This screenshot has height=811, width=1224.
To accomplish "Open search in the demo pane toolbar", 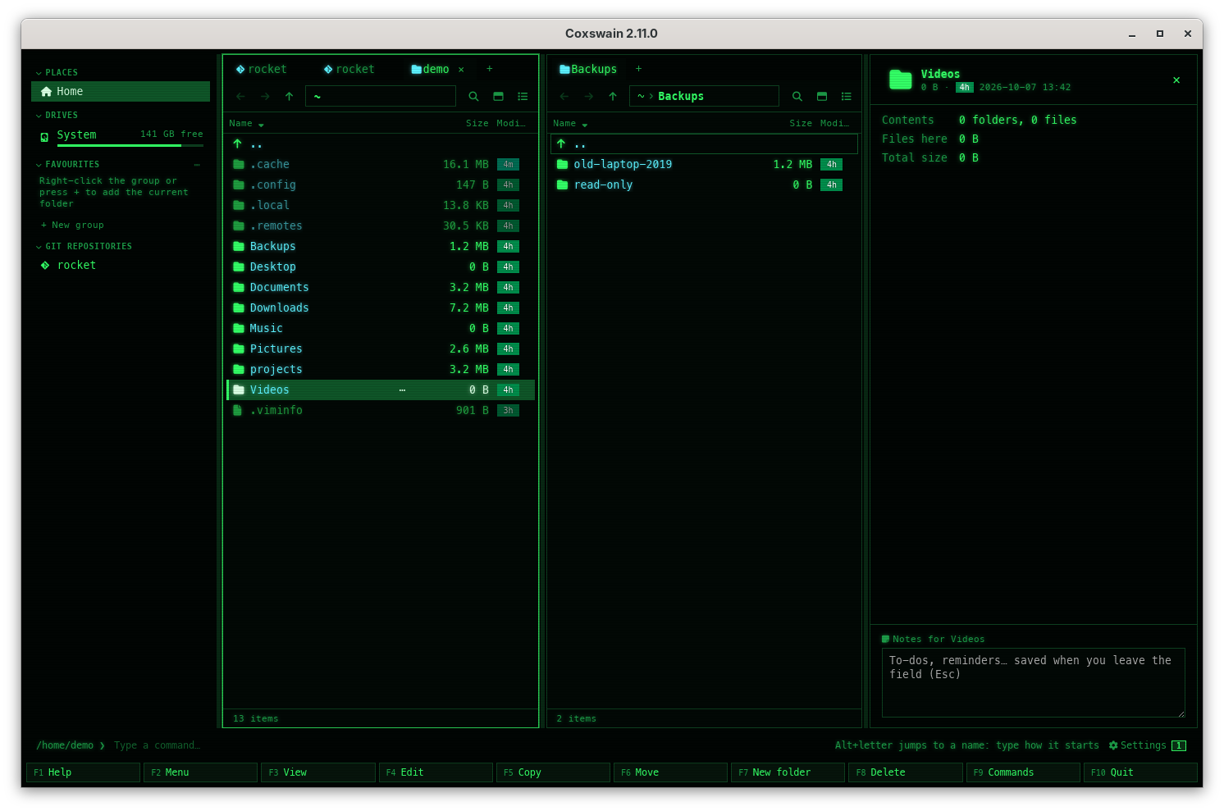I will pos(473,97).
